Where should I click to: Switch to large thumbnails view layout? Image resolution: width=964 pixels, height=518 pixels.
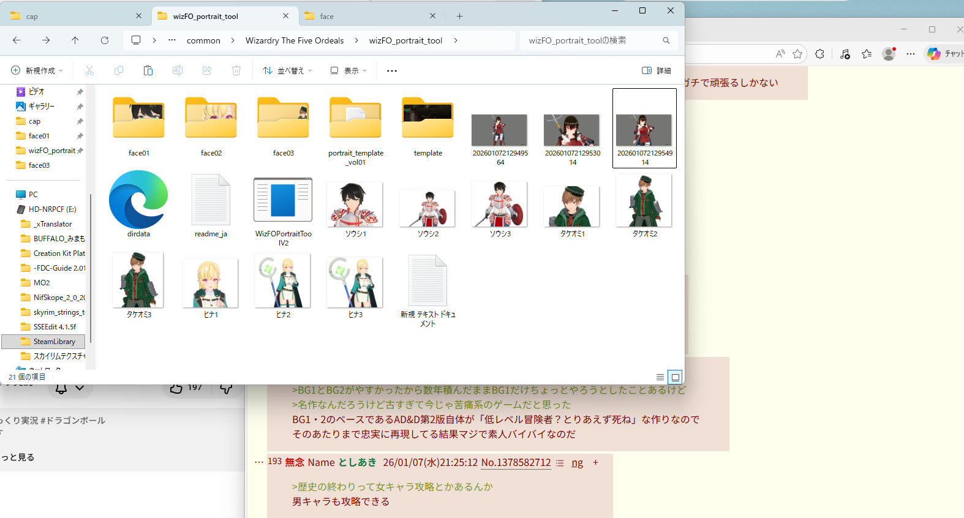(x=675, y=377)
